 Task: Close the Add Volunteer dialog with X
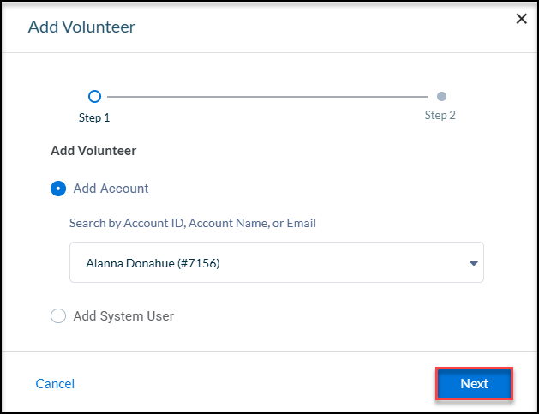pyautogui.click(x=522, y=19)
